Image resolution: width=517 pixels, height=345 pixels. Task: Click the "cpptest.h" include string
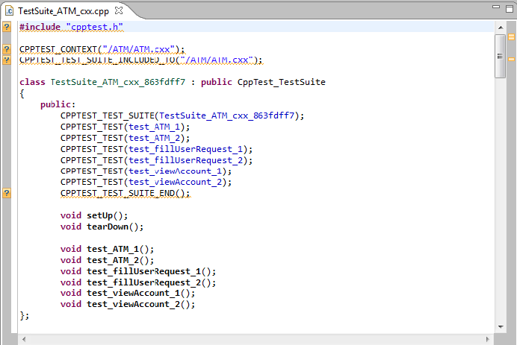pos(94,27)
